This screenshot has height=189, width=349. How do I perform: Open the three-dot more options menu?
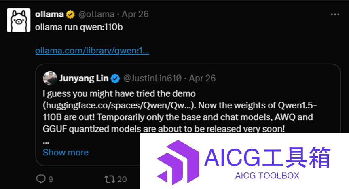pyautogui.click(x=335, y=15)
